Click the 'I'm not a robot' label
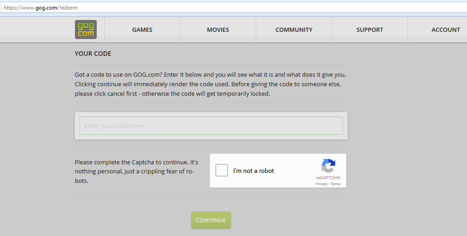Image resolution: width=467 pixels, height=236 pixels. click(x=253, y=171)
